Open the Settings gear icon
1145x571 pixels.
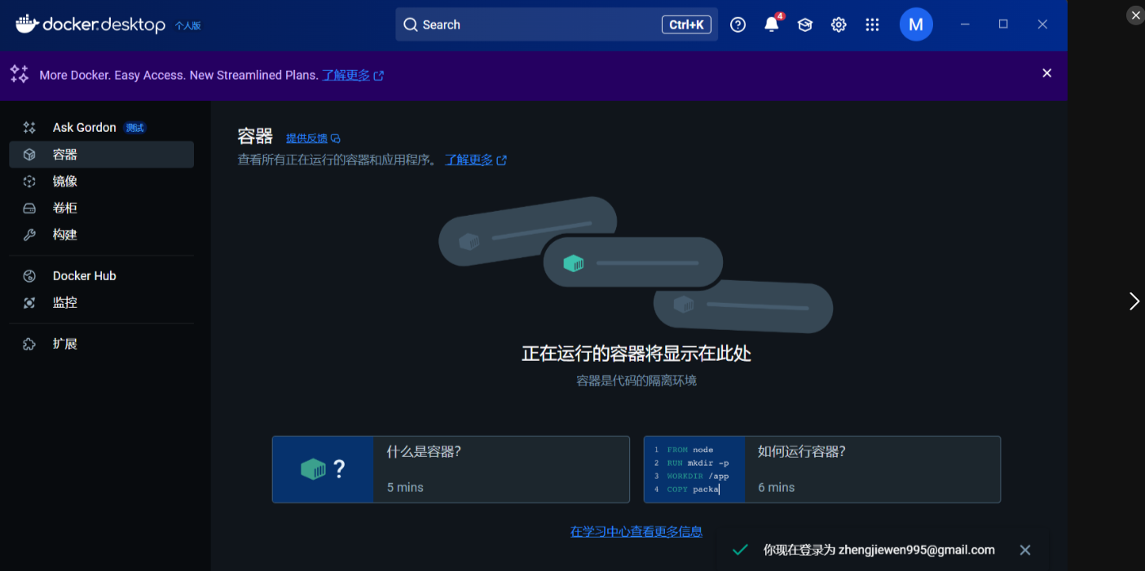point(839,24)
